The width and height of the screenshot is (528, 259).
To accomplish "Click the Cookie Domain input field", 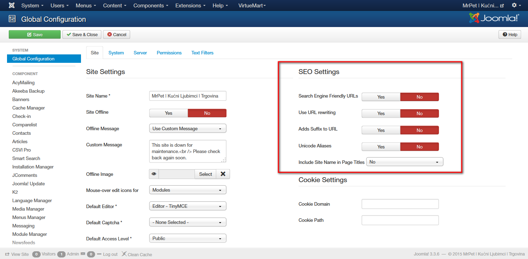I will pos(400,204).
